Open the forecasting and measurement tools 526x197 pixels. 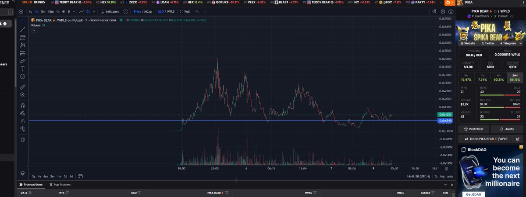[23, 53]
